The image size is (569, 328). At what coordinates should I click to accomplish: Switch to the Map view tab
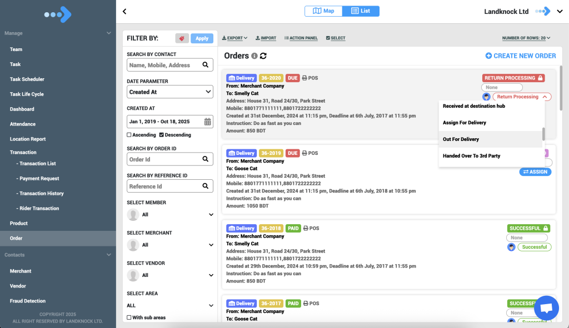pyautogui.click(x=323, y=11)
